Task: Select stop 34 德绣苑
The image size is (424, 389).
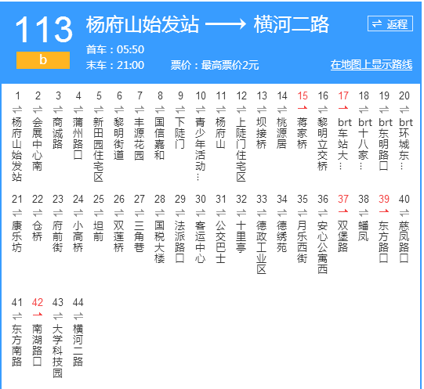Action: (282, 236)
